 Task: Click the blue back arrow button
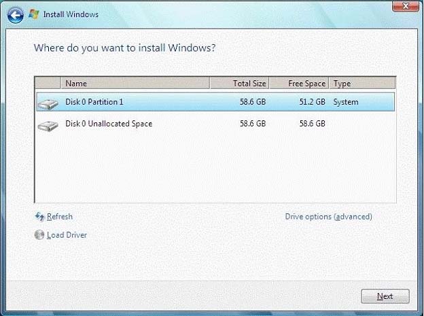click(16, 15)
